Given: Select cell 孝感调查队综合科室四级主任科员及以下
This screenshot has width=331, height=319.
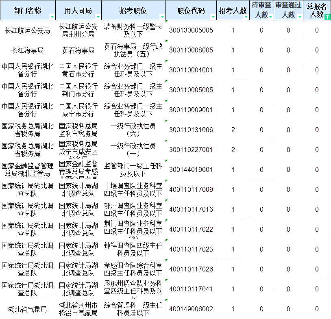Looking at the screenshot, I should click(133, 269).
